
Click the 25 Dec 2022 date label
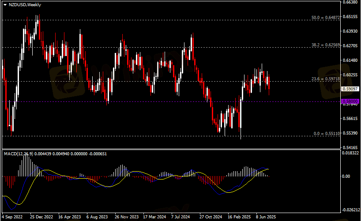41,217
